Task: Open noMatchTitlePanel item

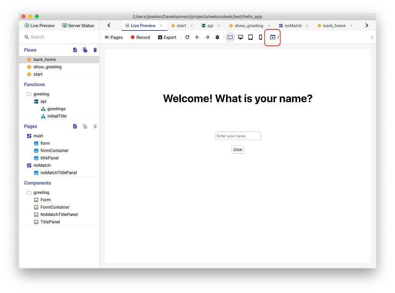Action: (59, 173)
